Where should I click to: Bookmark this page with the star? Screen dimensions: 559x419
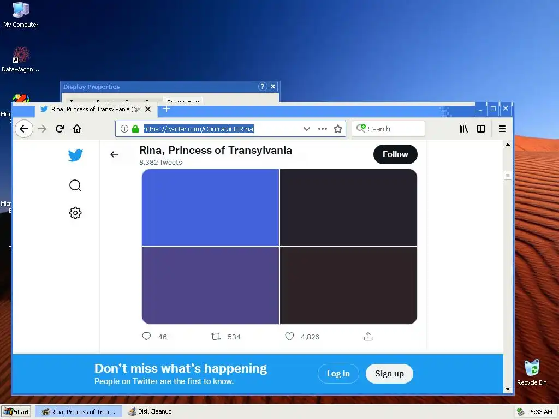point(338,129)
